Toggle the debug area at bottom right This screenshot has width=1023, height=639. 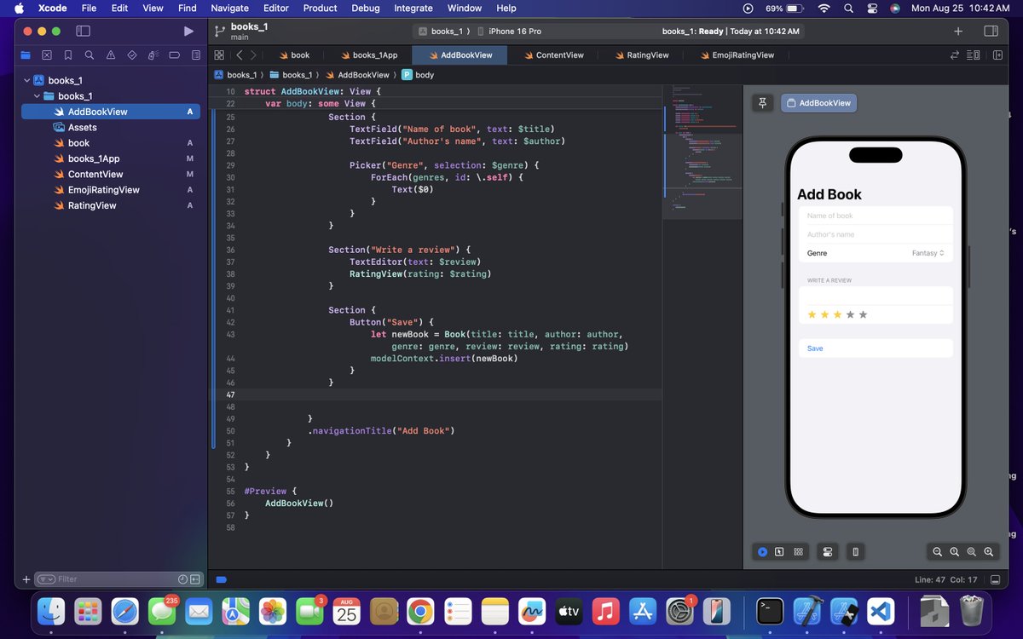coord(996,579)
